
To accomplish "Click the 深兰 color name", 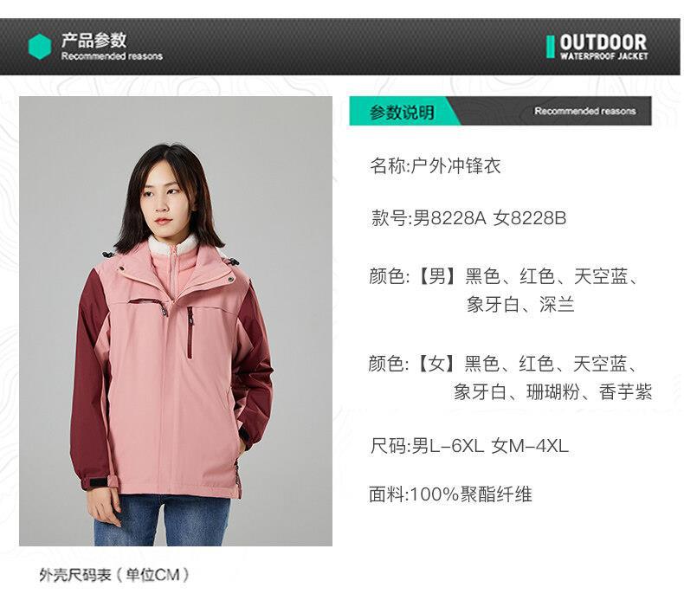I will click(x=557, y=305).
